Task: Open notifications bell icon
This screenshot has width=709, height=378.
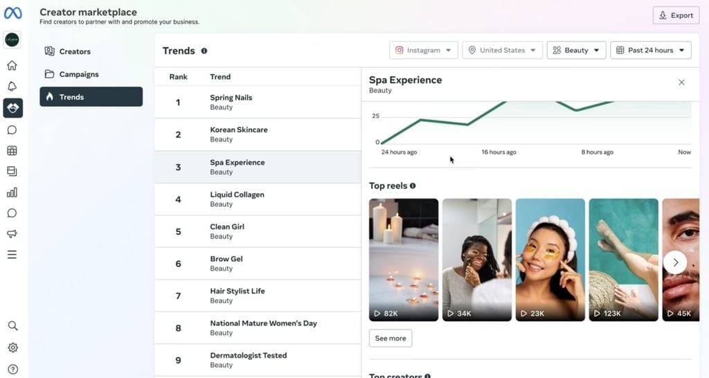Action: click(12, 87)
